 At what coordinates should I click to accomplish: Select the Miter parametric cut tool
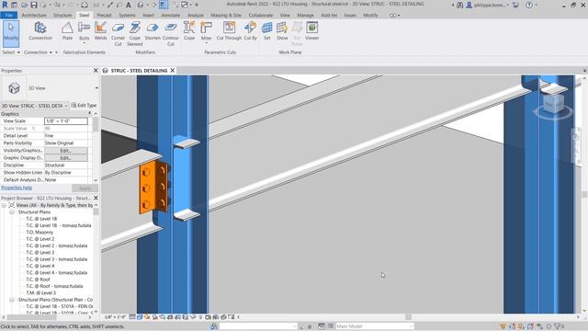(x=206, y=30)
